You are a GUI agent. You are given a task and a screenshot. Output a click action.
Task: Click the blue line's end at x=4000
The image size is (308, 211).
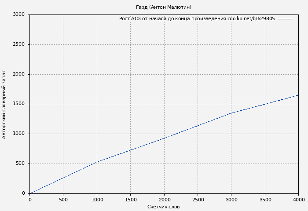tap(298, 95)
